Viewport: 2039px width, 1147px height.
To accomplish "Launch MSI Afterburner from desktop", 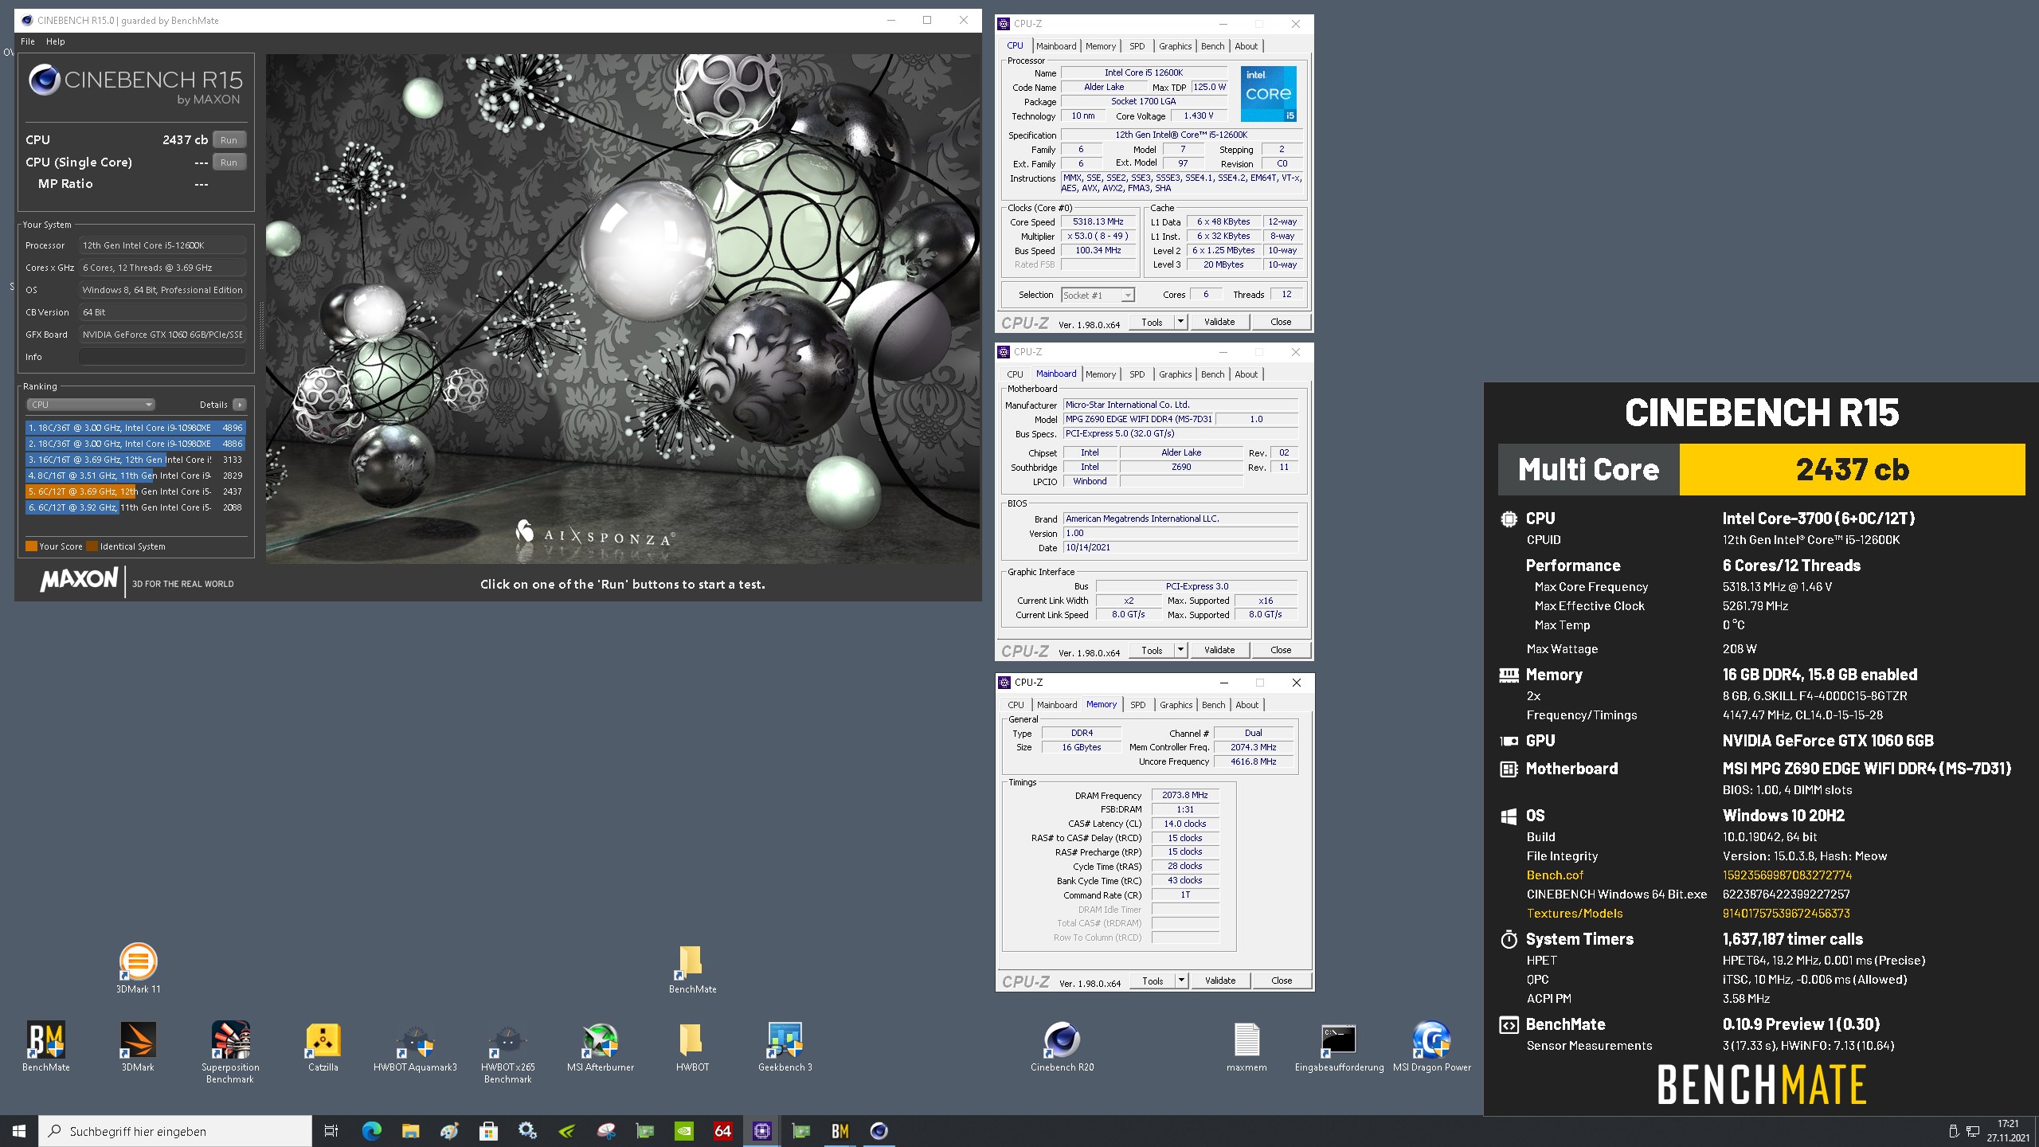I will coord(600,1047).
